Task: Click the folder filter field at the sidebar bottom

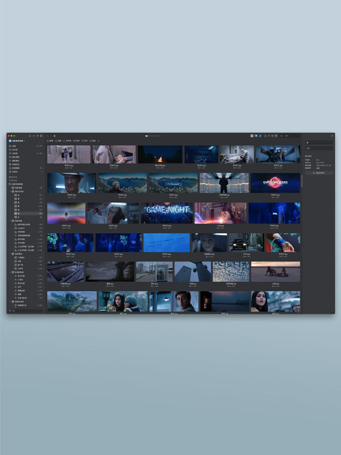Action: (26, 311)
